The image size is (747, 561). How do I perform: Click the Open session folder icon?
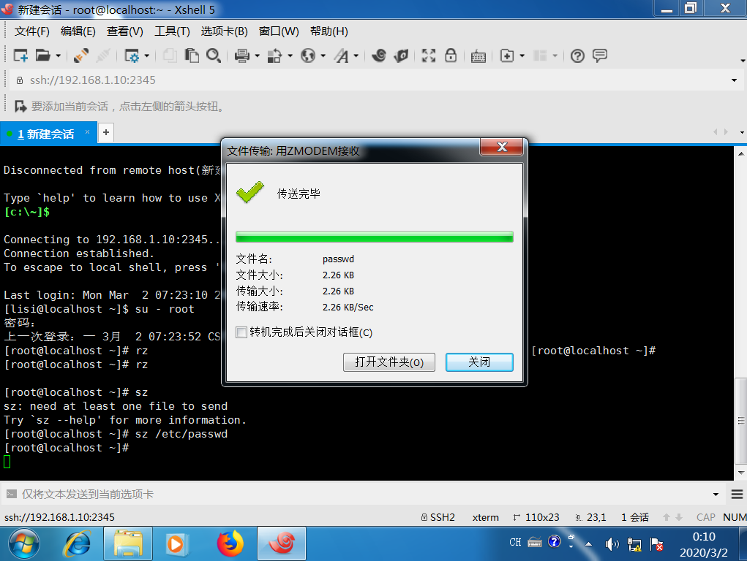(x=43, y=56)
